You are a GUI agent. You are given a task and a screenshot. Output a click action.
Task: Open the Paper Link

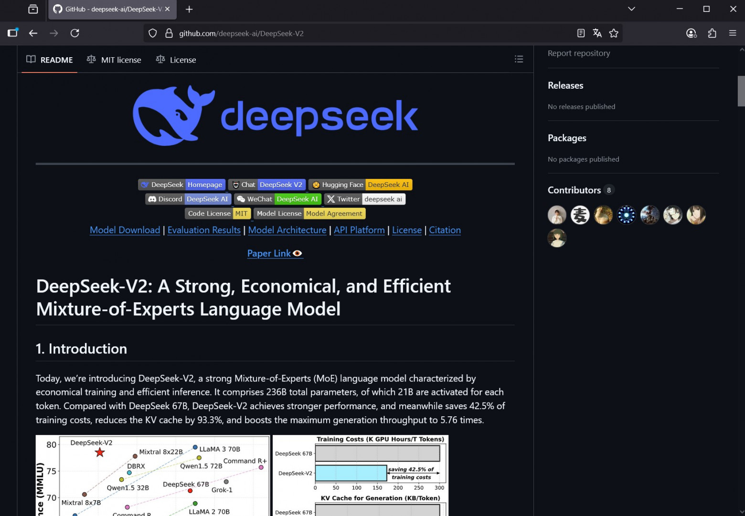pyautogui.click(x=275, y=253)
